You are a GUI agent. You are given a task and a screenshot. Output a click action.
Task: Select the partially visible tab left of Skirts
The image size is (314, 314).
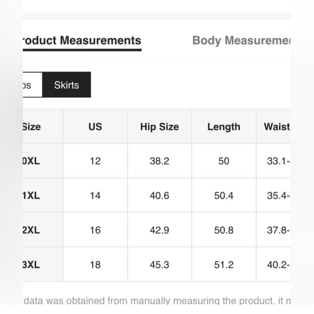pyautogui.click(x=32, y=85)
